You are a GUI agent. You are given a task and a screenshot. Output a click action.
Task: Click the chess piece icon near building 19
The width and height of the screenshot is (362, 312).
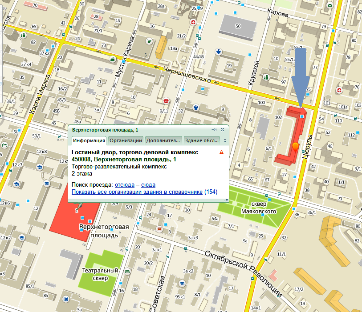point(218,52)
